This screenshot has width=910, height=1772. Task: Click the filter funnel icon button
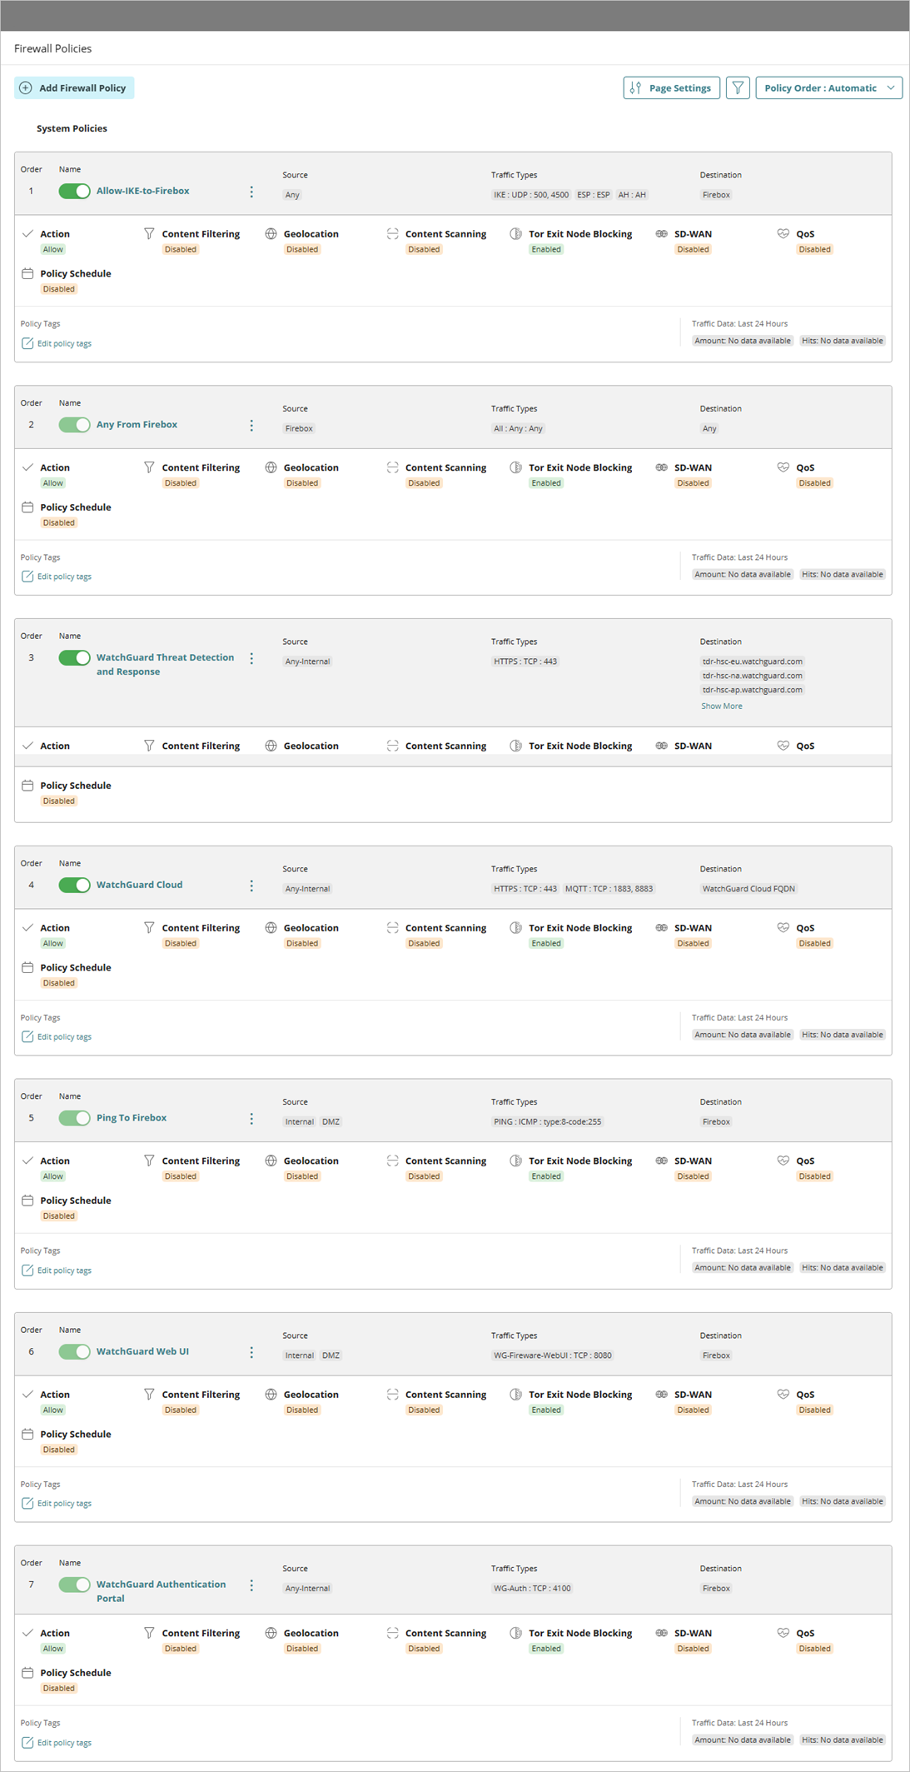[738, 87]
